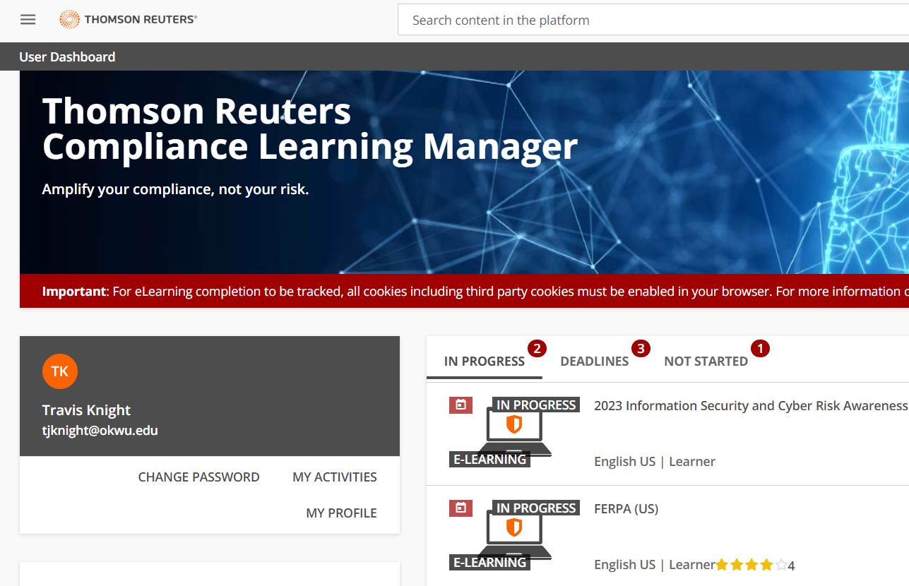Switch to the Deadlines tab
The width and height of the screenshot is (909, 586).
click(595, 361)
